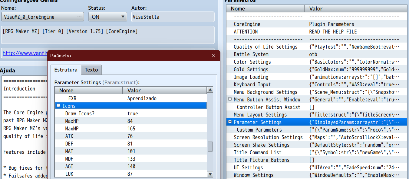The image size is (409, 179).
Task: Open the Status ON dropdown
Action: click(x=107, y=17)
